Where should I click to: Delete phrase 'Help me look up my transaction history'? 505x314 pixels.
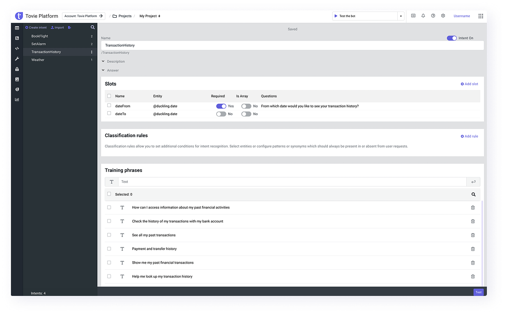pyautogui.click(x=473, y=277)
